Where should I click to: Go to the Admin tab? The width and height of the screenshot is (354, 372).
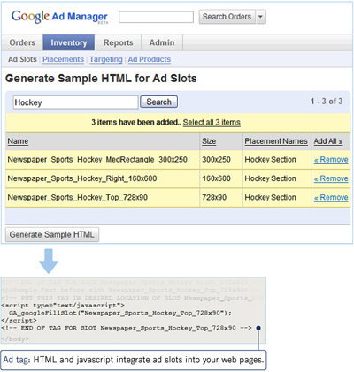point(162,42)
